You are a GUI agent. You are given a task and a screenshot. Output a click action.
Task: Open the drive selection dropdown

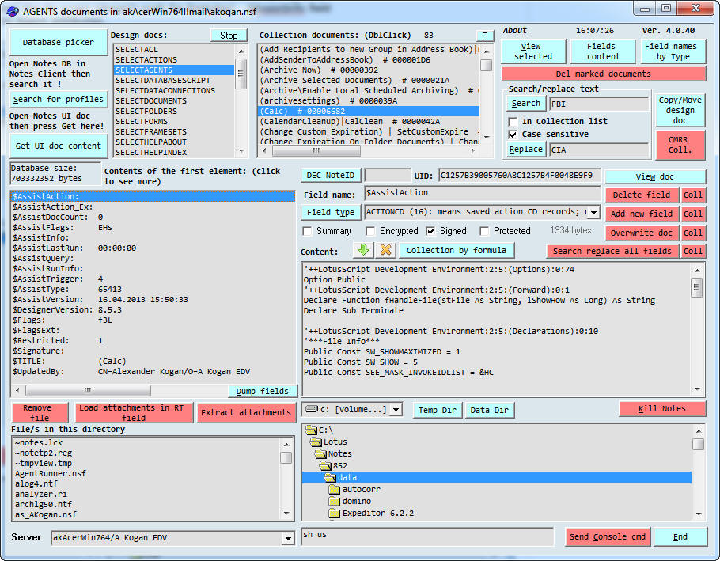click(396, 410)
